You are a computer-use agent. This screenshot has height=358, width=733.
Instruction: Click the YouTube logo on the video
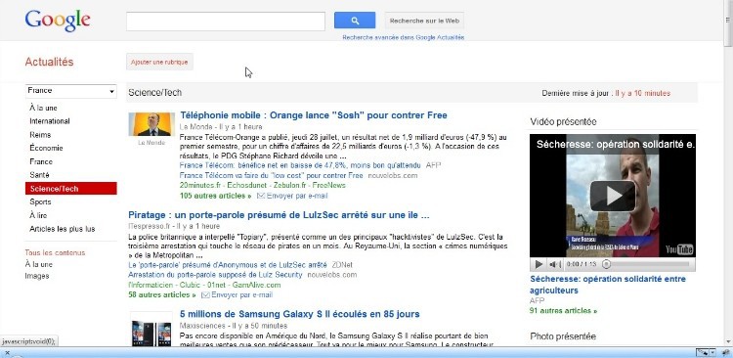coord(679,249)
